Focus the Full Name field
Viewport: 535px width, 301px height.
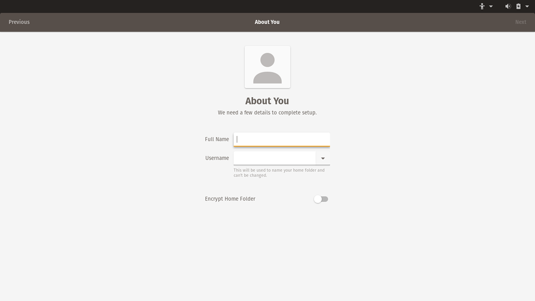[282, 140]
